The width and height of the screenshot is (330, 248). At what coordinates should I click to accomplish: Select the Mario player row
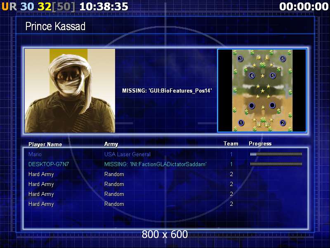(x=166, y=154)
